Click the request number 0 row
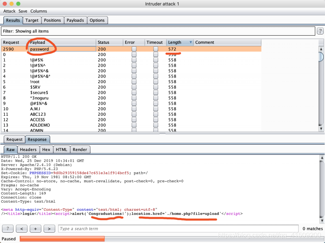Image resolution: width=325 pixels, height=243 pixels. click(x=131, y=55)
